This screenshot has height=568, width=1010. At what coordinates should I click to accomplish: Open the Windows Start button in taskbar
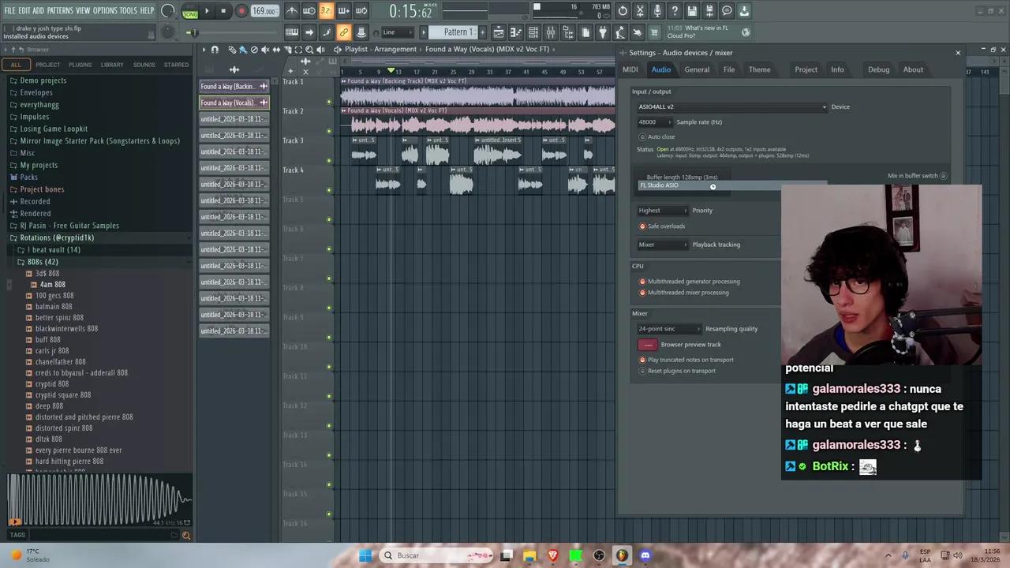(x=365, y=555)
